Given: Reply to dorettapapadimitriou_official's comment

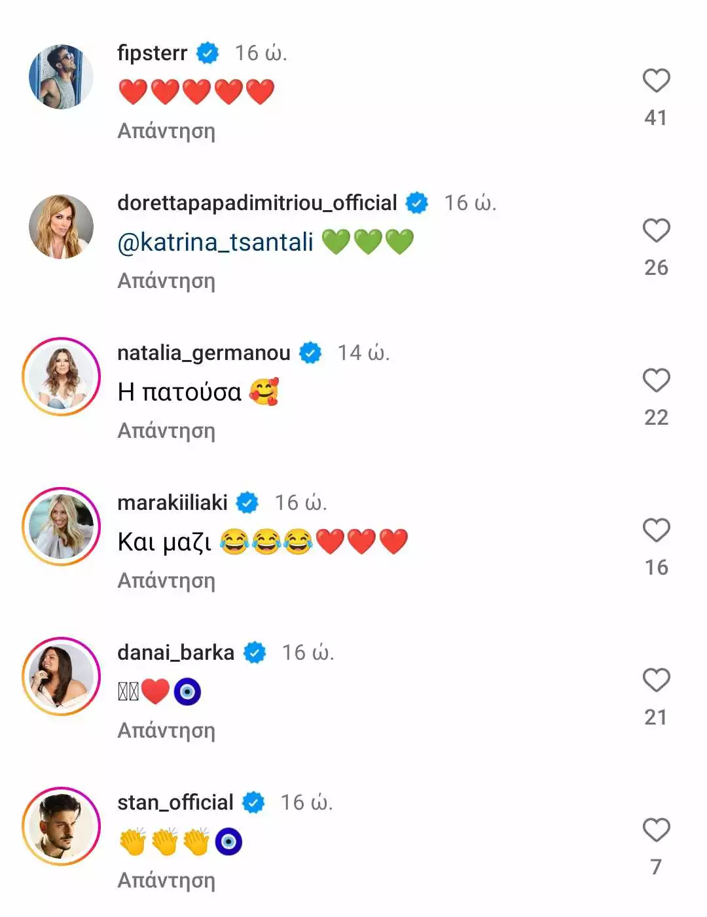Looking at the screenshot, I should coord(166,281).
